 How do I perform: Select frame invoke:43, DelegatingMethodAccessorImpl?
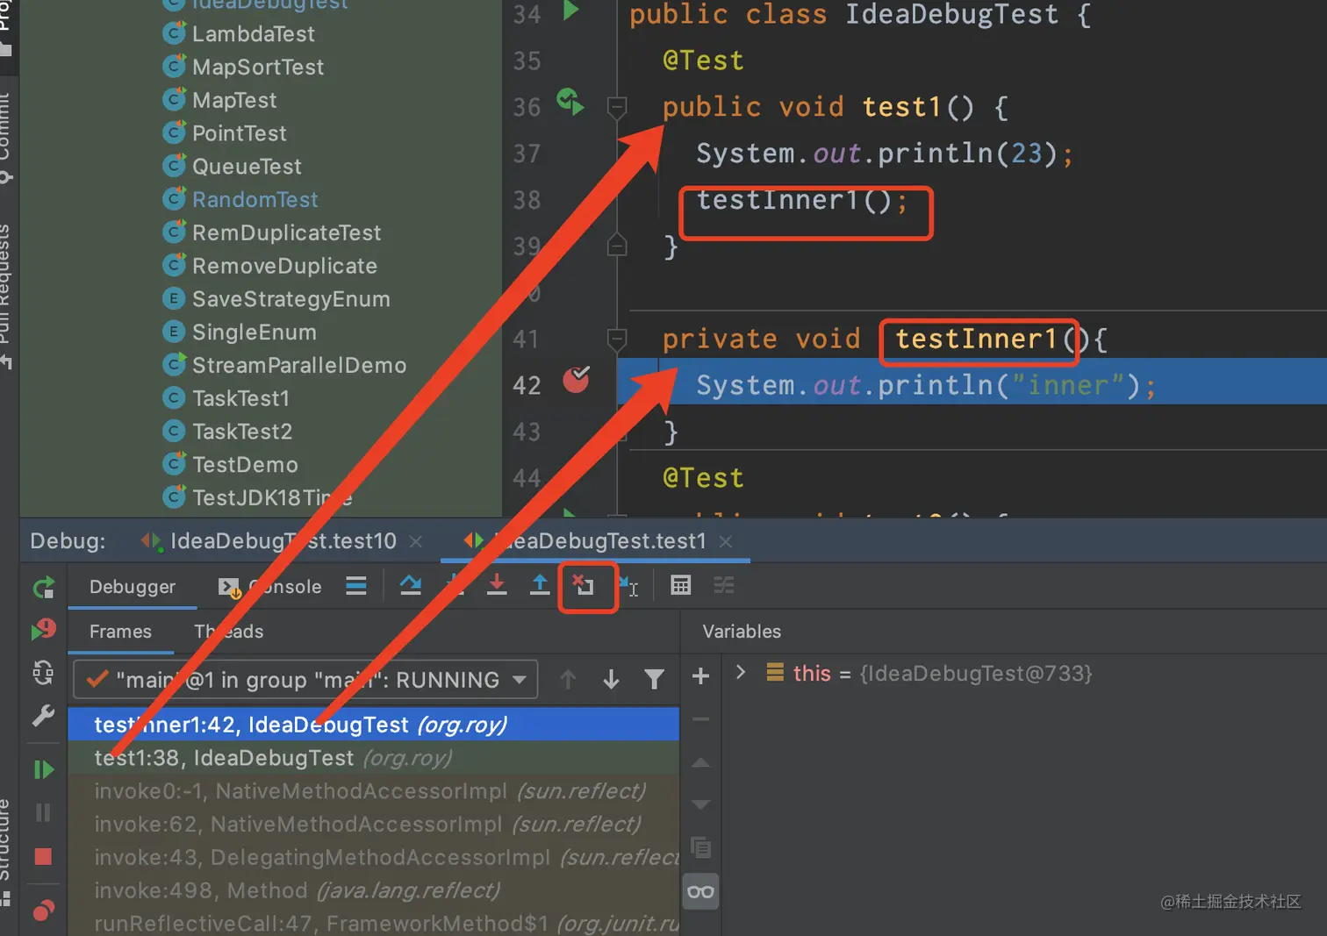374,858
